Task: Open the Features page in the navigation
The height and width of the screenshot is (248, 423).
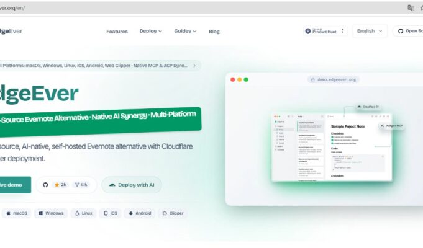Action: point(117,32)
